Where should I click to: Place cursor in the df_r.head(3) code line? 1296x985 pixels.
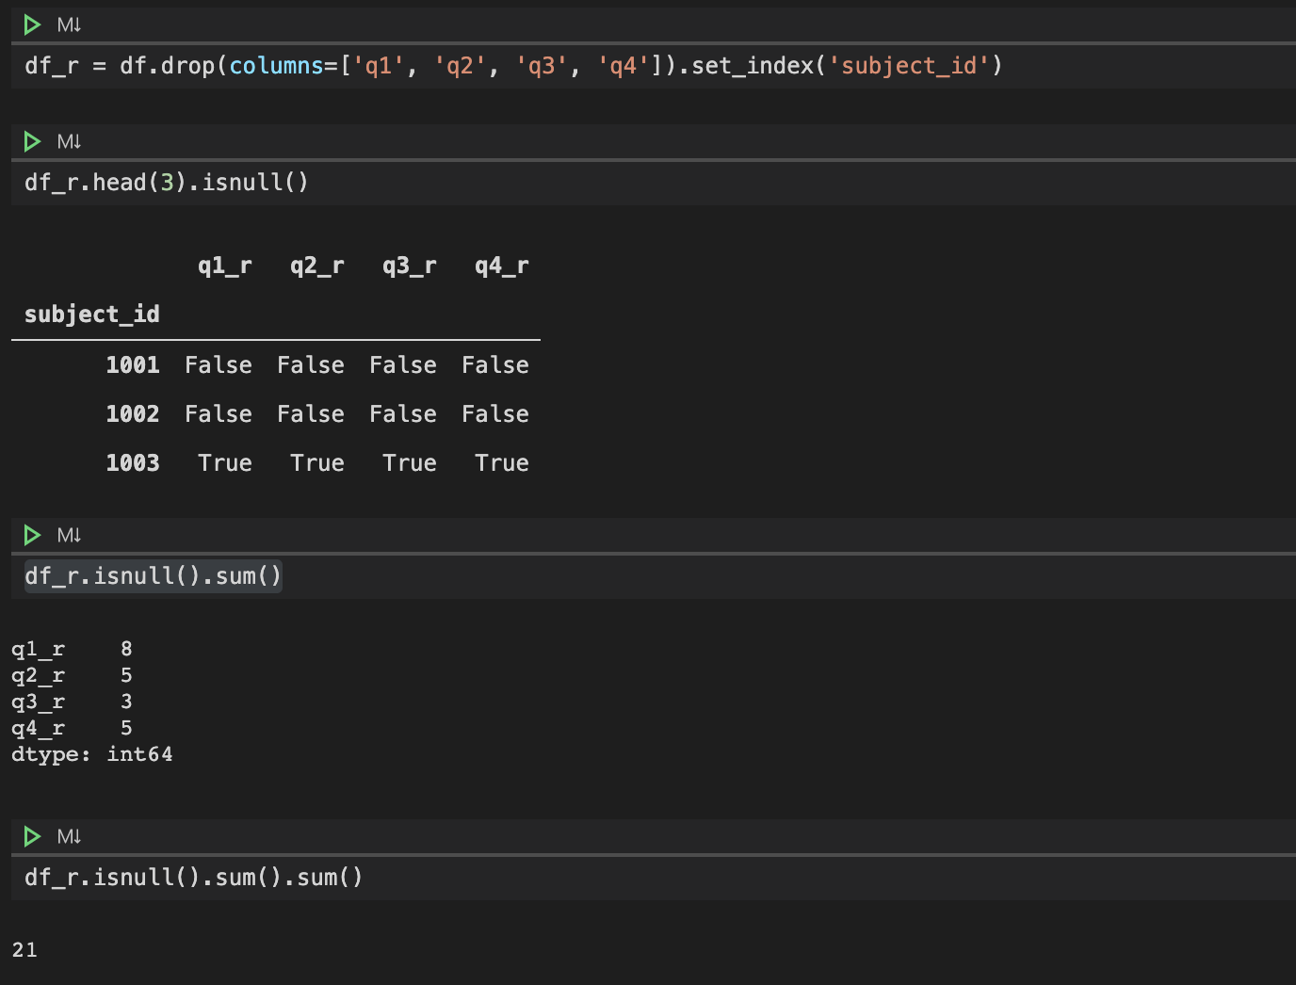[x=165, y=182]
